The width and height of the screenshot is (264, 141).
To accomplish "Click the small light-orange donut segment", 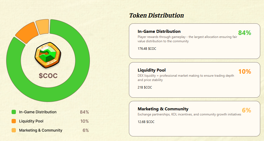I will coord(42,27).
